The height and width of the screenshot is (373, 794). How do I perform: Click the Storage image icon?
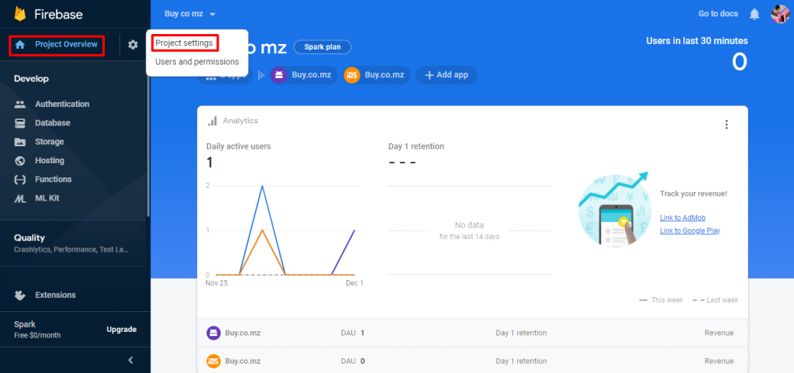[x=20, y=142]
